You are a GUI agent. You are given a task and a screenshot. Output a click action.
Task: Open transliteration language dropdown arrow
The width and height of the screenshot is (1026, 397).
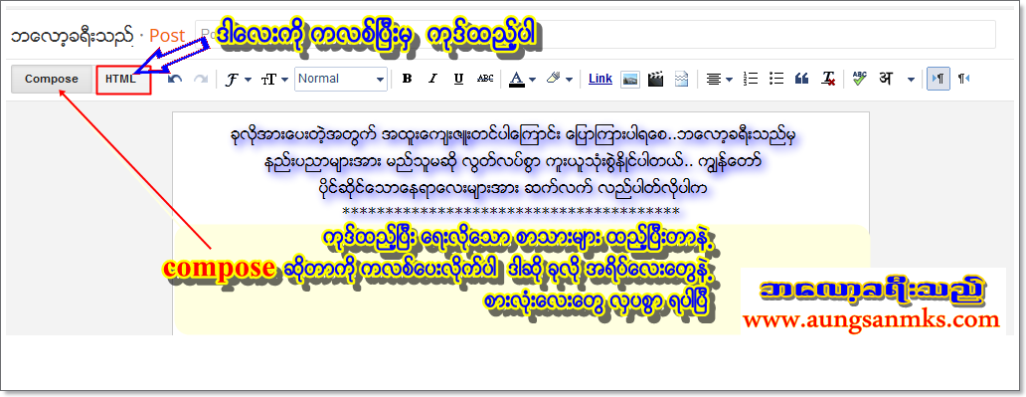[911, 80]
